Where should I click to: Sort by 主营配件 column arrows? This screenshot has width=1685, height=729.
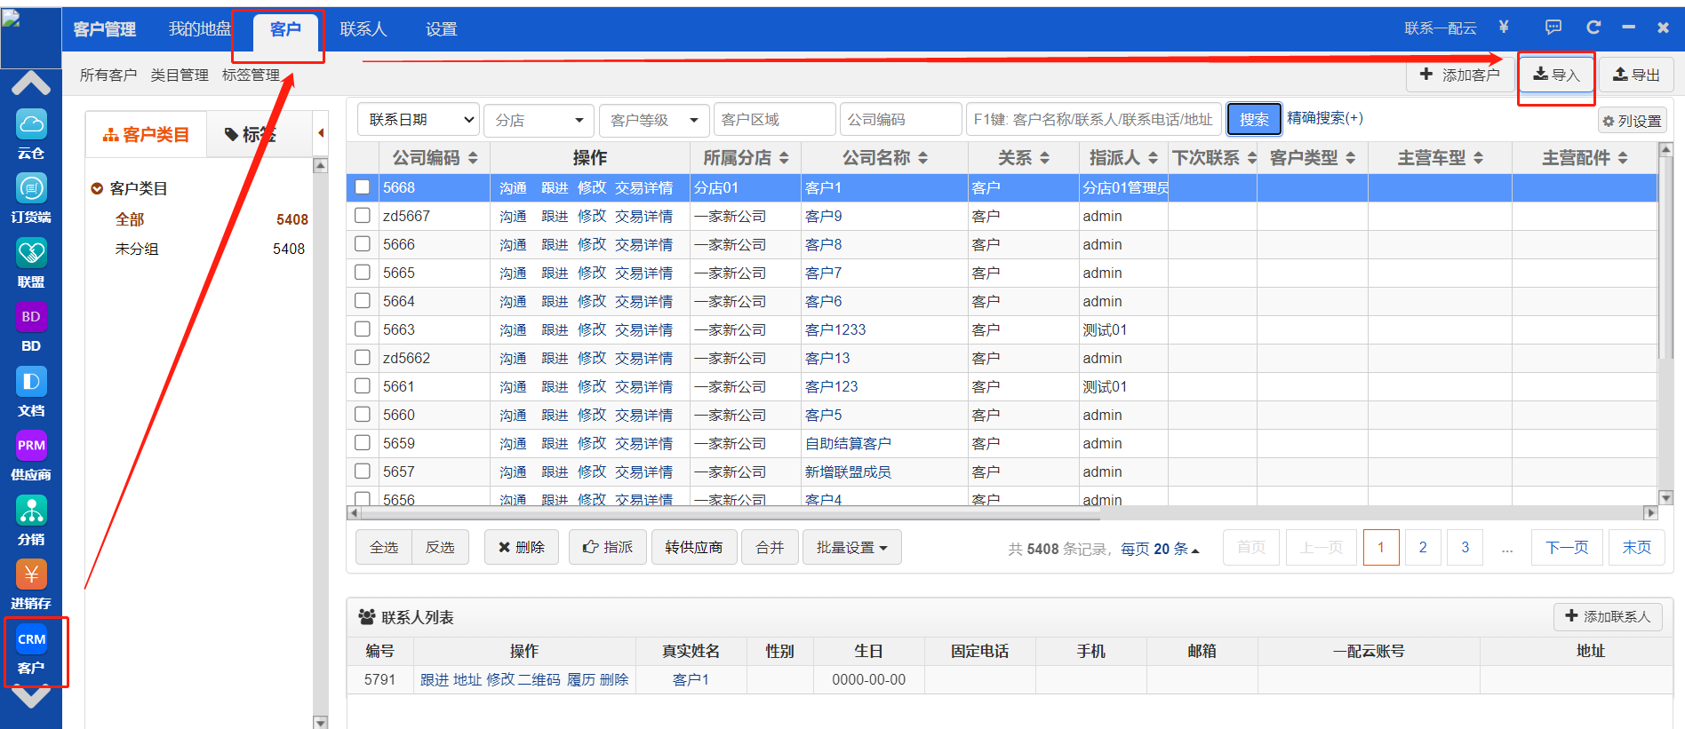pos(1622,158)
